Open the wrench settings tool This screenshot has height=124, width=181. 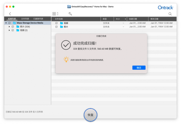[x=70, y=14]
